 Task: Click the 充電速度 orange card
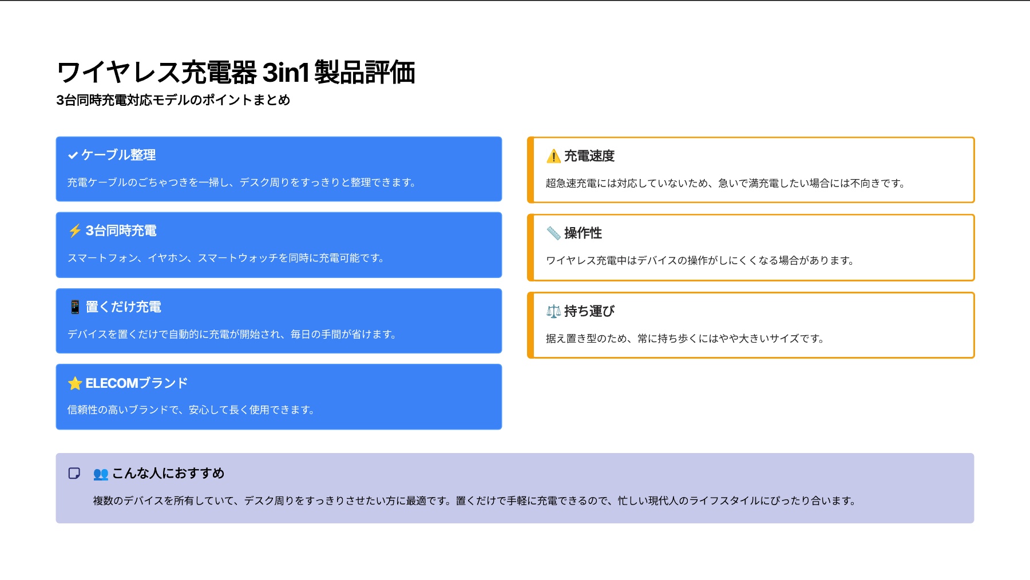[x=751, y=170]
